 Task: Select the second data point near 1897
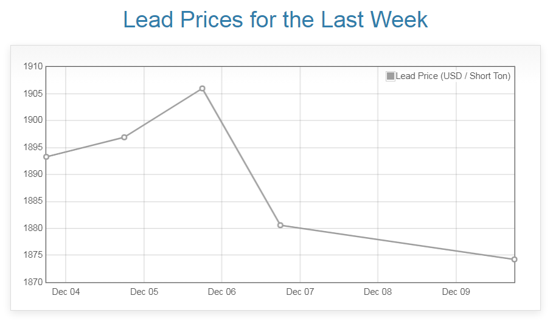pos(124,137)
